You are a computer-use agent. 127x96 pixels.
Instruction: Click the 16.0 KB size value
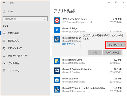pos(118,69)
